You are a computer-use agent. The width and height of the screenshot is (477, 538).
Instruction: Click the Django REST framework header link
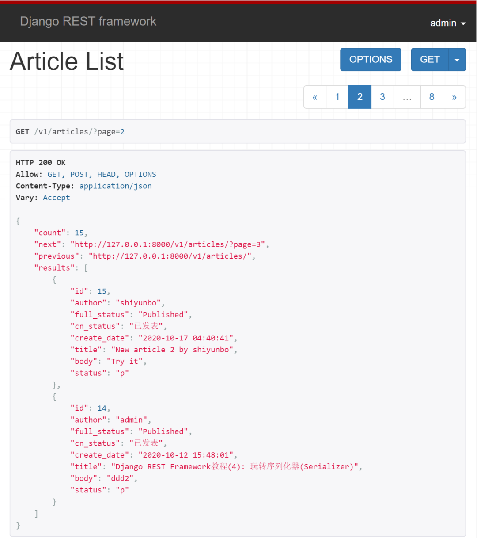point(88,21)
